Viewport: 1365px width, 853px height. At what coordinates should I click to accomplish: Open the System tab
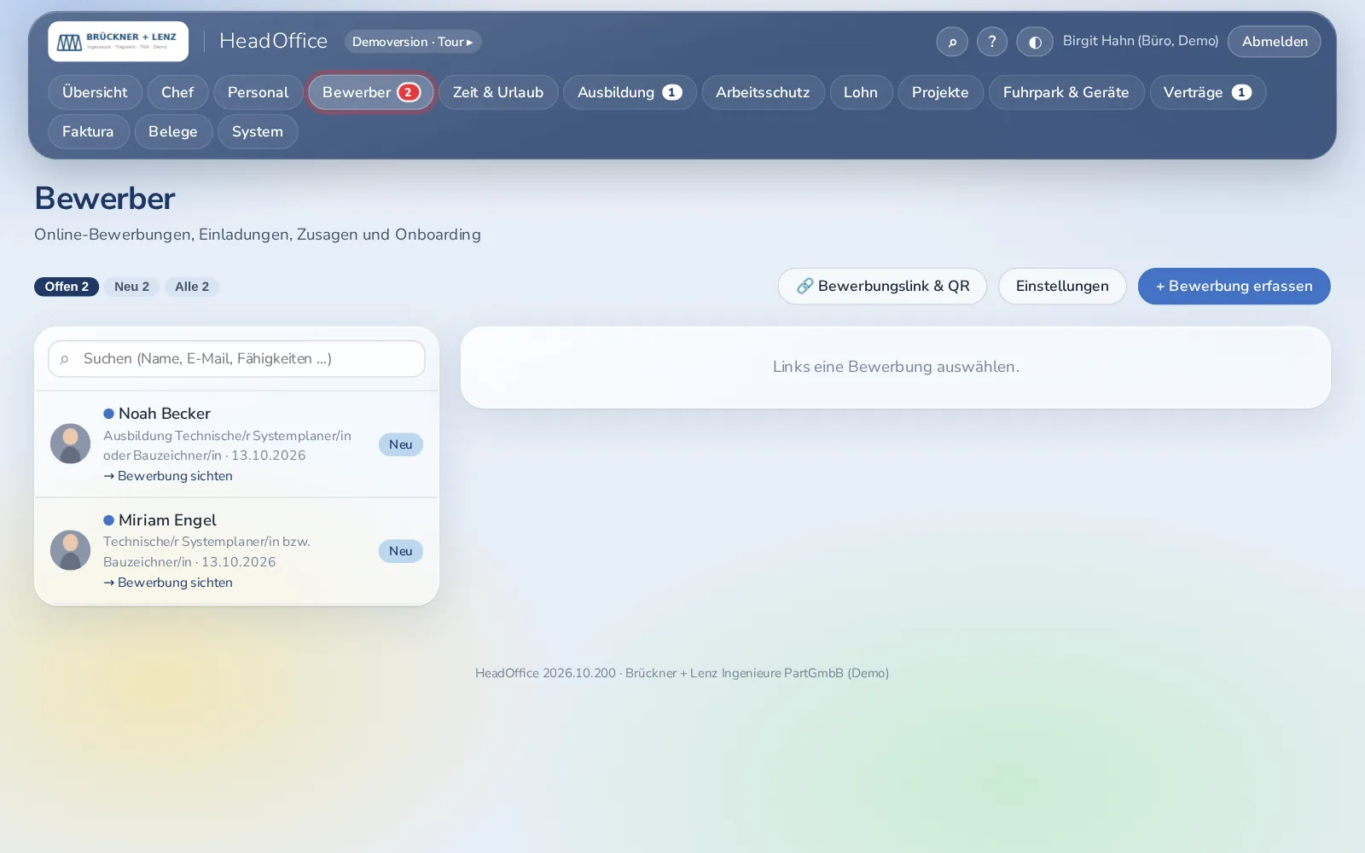[x=258, y=131]
